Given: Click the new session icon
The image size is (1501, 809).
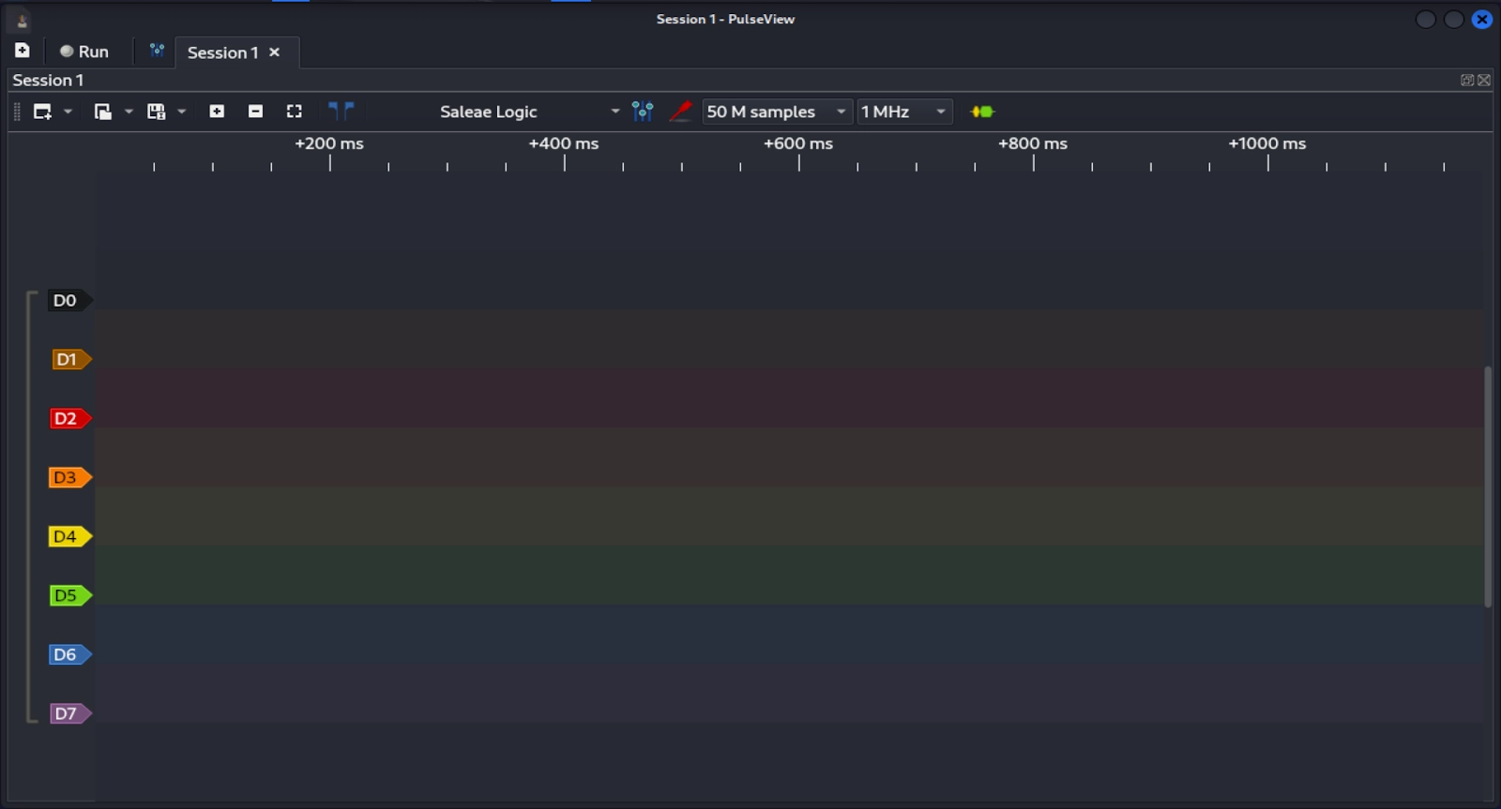Looking at the screenshot, I should pos(23,51).
